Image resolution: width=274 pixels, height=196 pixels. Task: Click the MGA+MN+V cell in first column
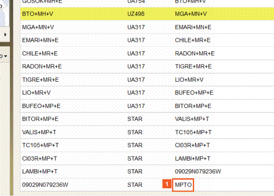point(38,27)
